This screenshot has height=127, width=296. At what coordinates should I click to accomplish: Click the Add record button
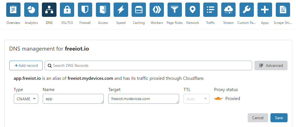26,65
